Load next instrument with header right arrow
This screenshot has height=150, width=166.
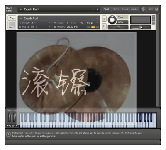[97, 18]
